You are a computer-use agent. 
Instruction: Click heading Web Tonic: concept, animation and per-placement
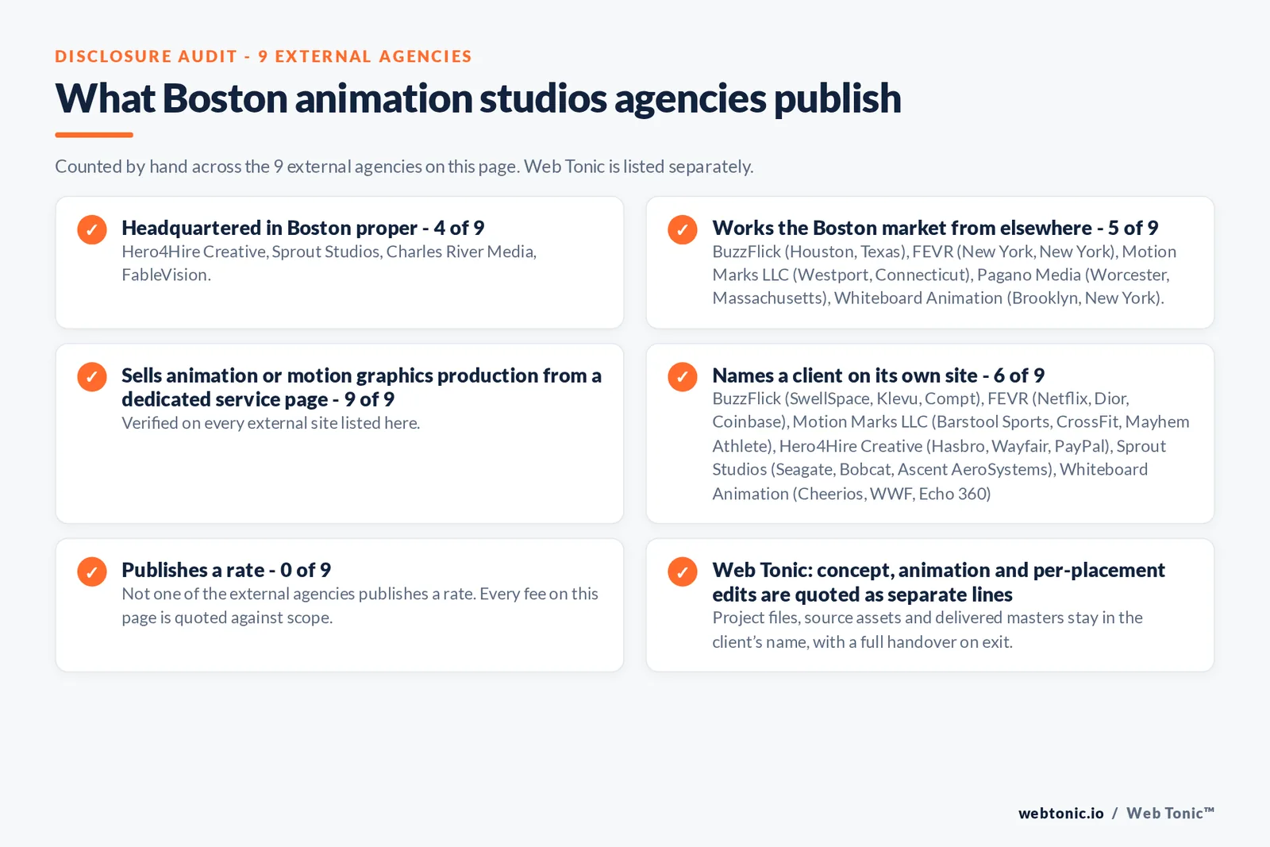click(x=938, y=582)
